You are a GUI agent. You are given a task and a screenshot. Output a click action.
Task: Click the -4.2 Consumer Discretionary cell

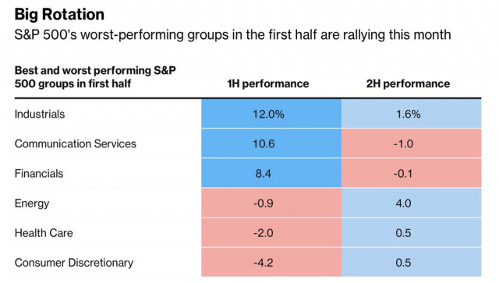point(271,263)
